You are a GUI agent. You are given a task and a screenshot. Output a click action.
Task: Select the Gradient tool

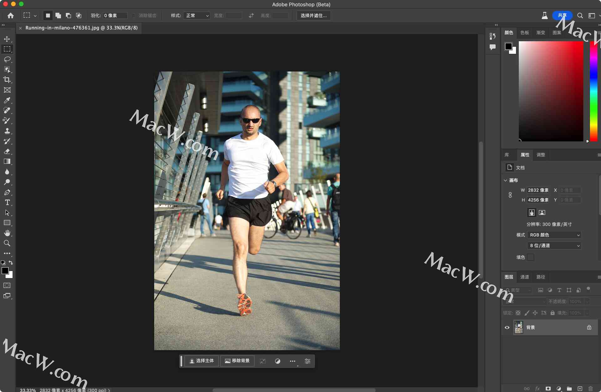pos(7,162)
